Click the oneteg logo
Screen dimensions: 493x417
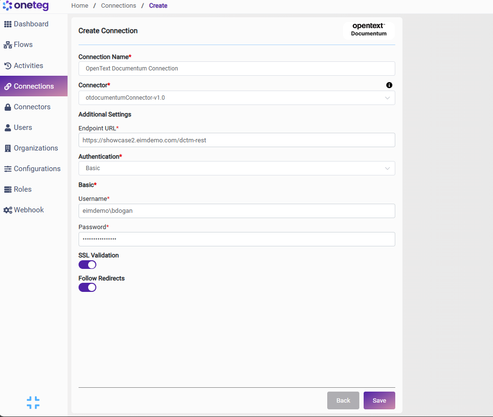pyautogui.click(x=26, y=5)
